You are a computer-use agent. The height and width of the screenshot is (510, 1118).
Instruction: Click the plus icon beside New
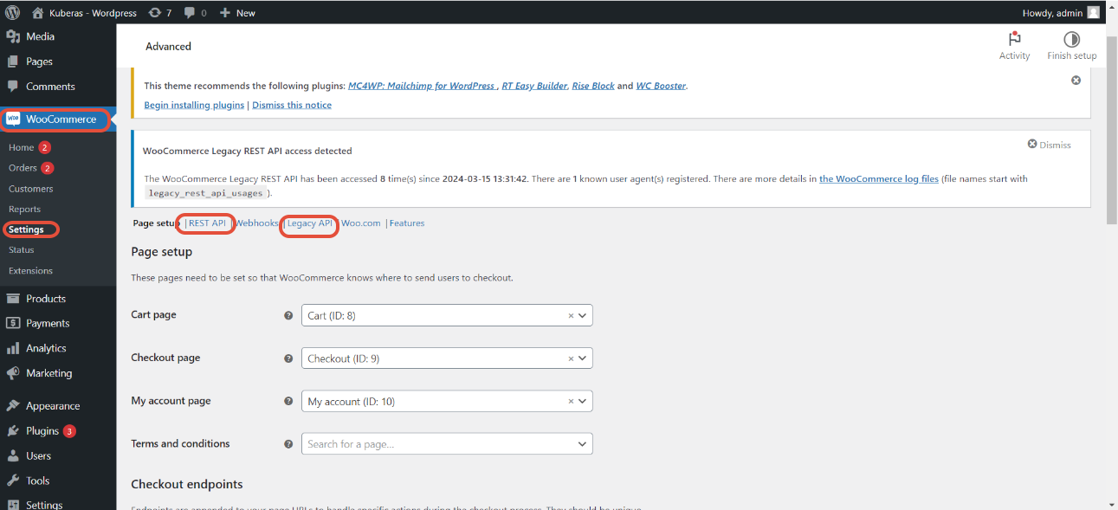click(x=225, y=12)
